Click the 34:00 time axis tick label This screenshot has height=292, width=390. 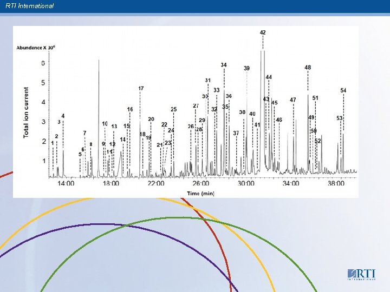(x=290, y=183)
